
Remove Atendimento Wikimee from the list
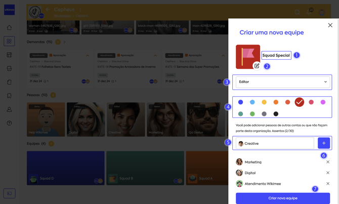328,184
